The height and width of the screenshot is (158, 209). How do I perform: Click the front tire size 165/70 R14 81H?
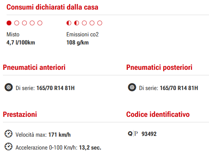pos(55,88)
